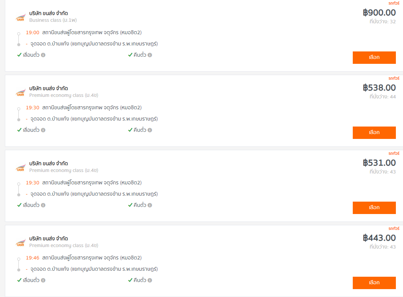Viewport: 403px width, 297px height.
Task: Show คืนตั๋ว info for ฿531 trip
Action: [x=150, y=205]
